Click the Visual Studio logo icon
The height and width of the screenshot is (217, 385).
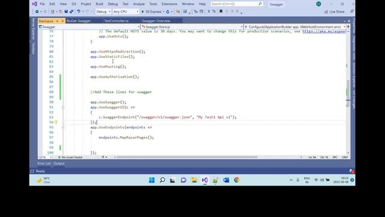pyautogui.click(x=35, y=4)
